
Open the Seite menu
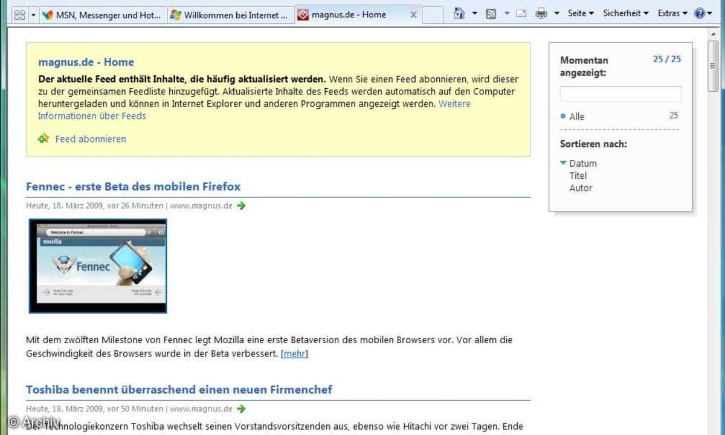point(581,13)
